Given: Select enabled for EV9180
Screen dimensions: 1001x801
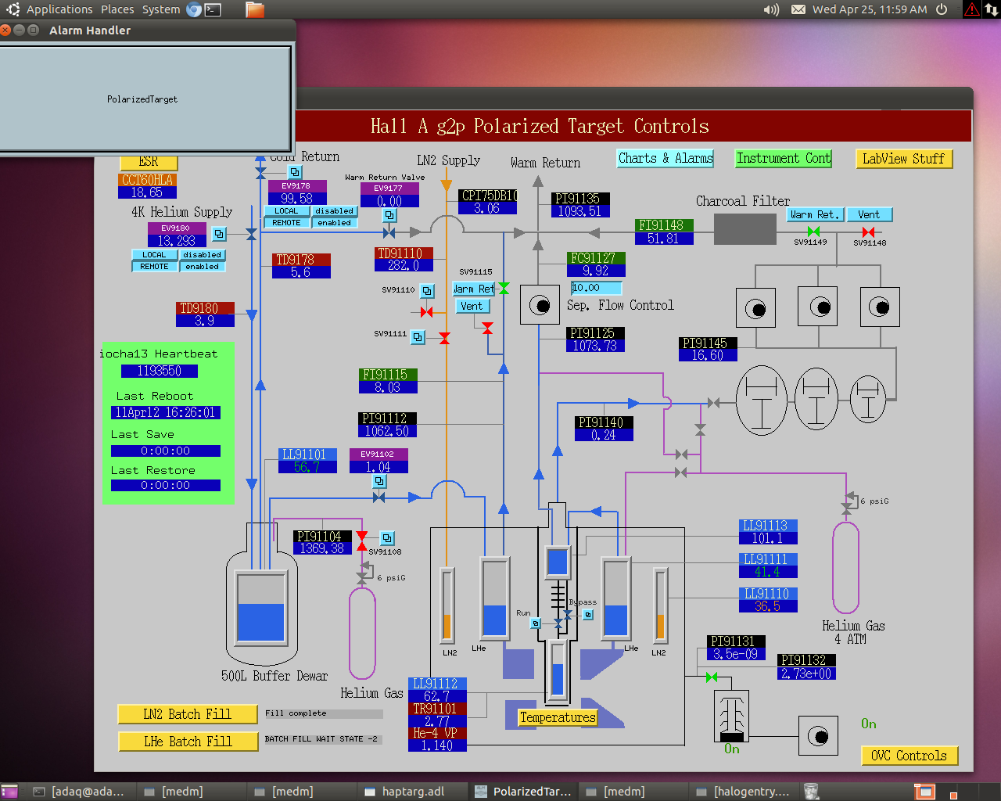Looking at the screenshot, I should (203, 267).
